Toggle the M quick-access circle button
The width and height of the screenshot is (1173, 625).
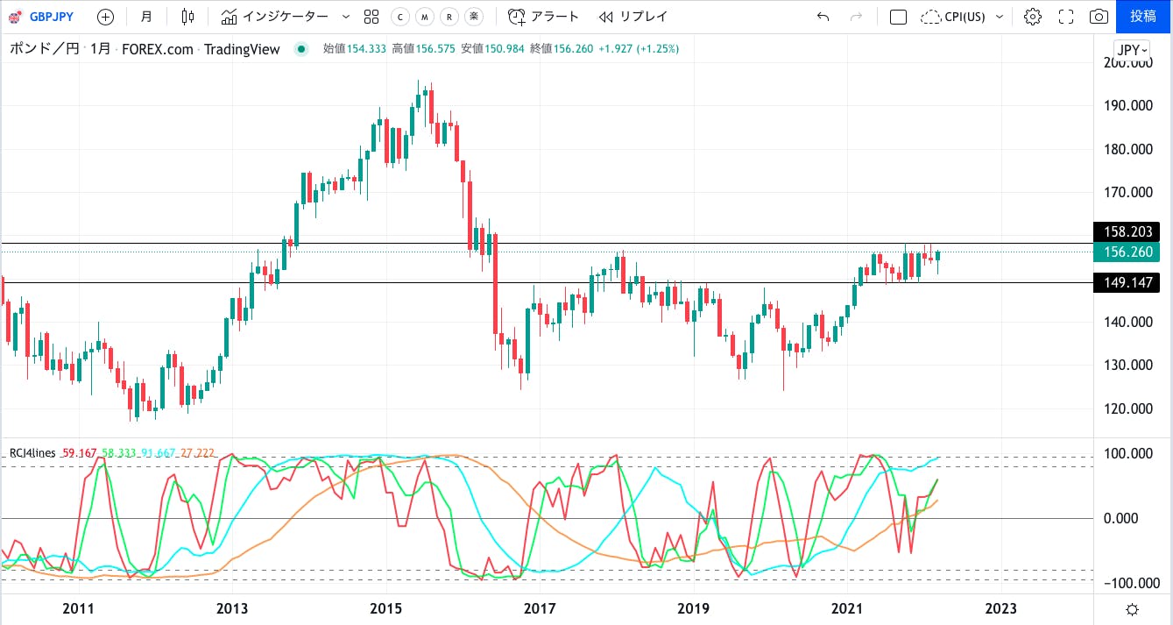coord(425,17)
